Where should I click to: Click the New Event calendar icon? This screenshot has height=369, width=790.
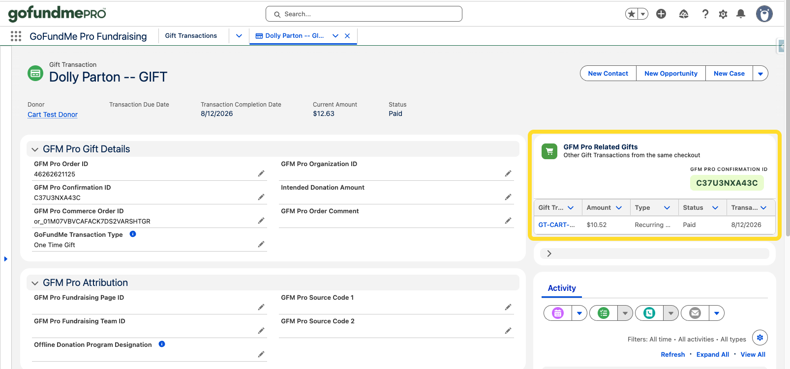tap(558, 313)
